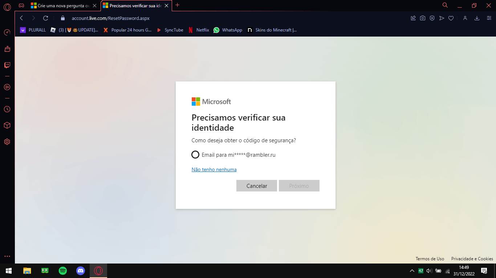This screenshot has width=496, height=278.
Task: Open the search tabs magnifier icon
Action: tap(445, 5)
